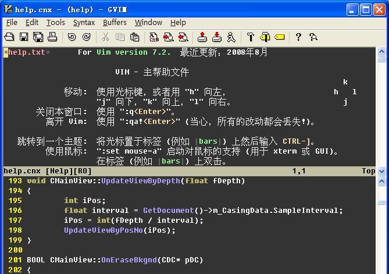Run a Vim script using the running-man icon

click(x=231, y=37)
